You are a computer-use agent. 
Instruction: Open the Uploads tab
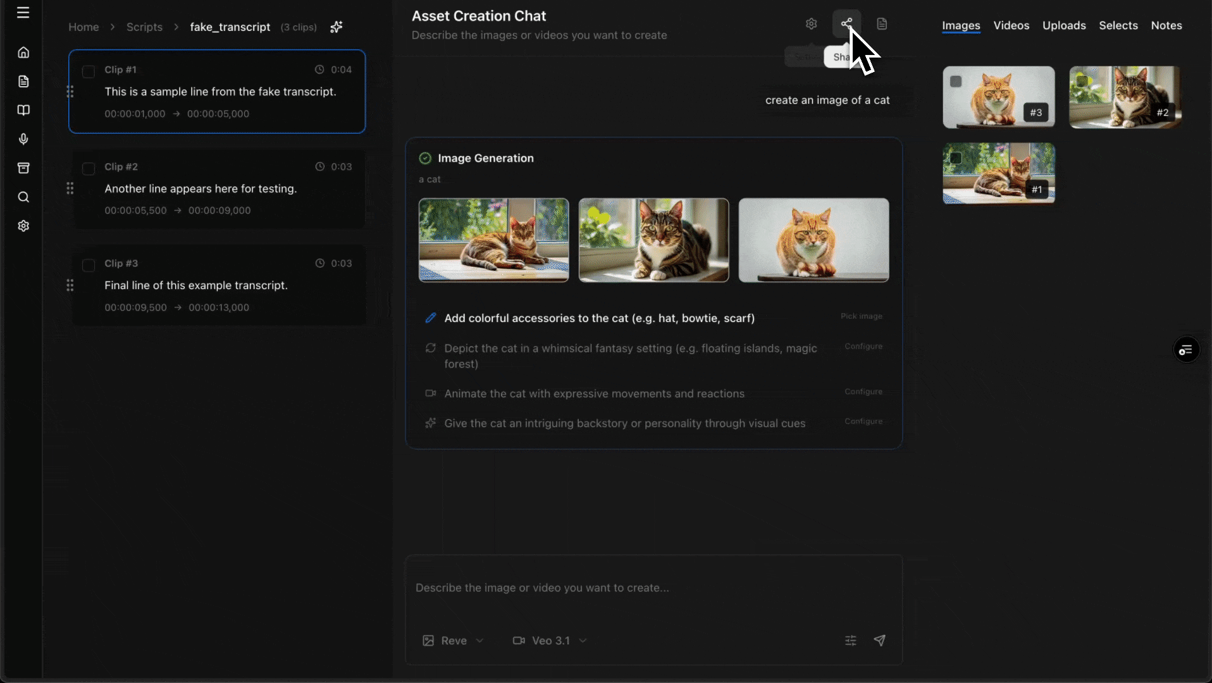(1063, 25)
